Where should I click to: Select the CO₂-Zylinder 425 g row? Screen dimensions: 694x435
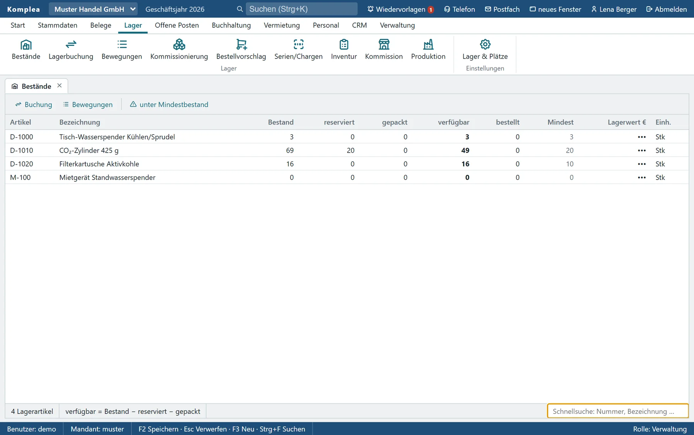[x=347, y=150]
